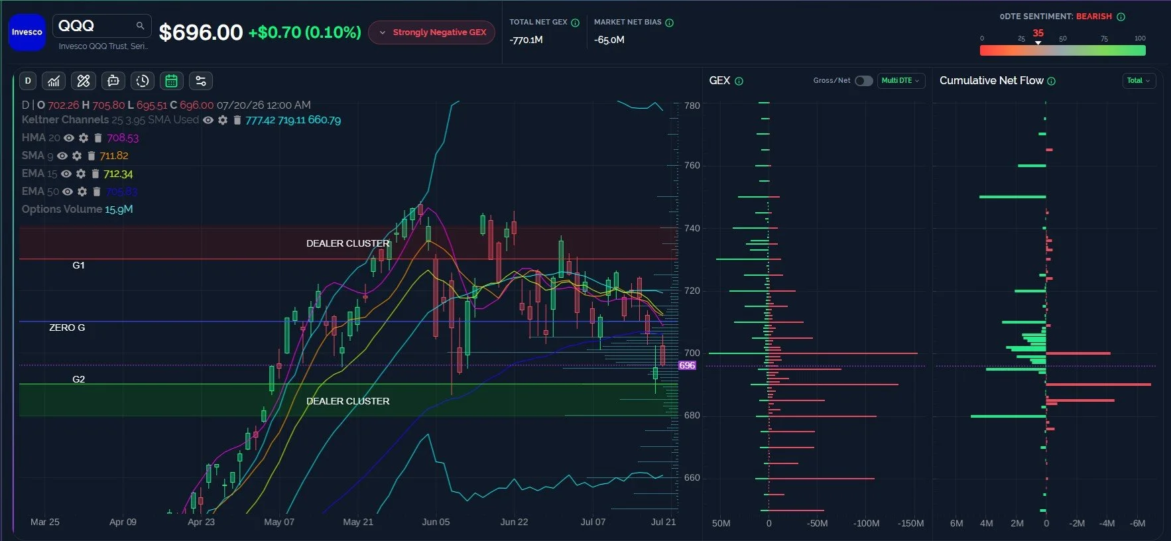Click the Jun 05 date axis label
Viewport: 1171px width, 541px height.
436,522
